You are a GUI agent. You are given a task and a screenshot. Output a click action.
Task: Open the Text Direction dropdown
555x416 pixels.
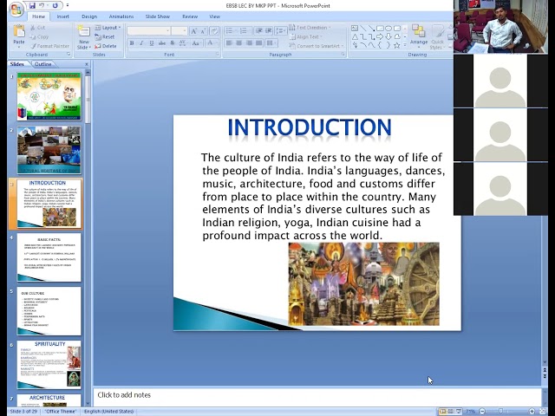pos(310,28)
